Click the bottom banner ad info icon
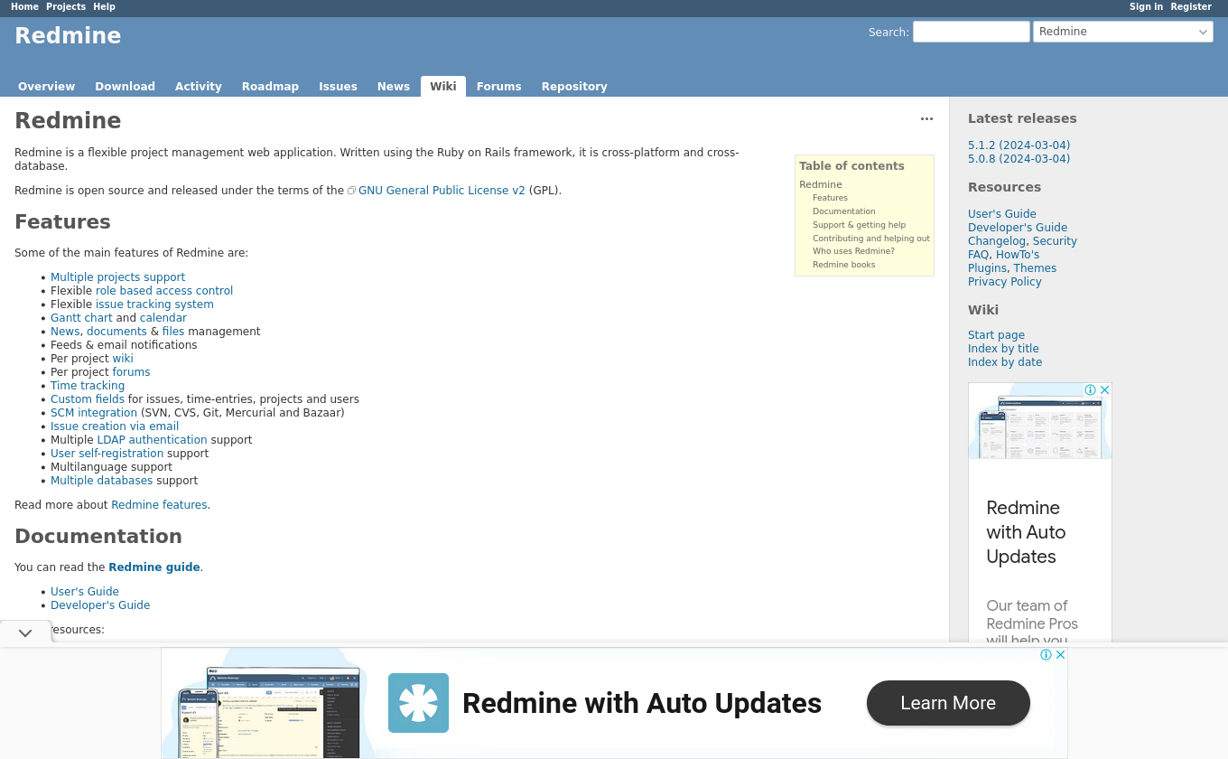The height and width of the screenshot is (759, 1228). click(x=1046, y=655)
